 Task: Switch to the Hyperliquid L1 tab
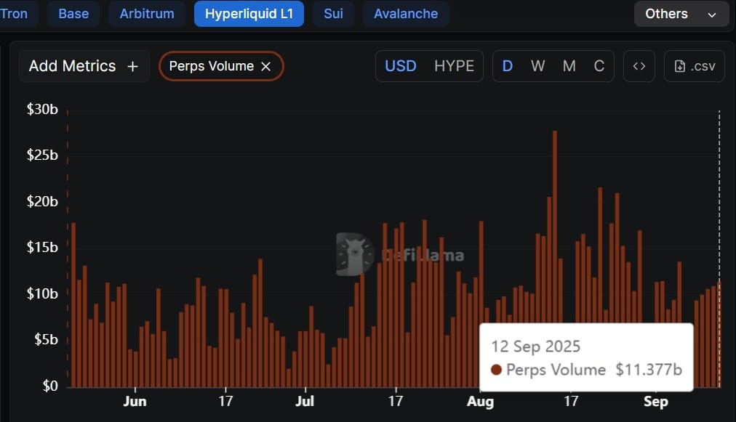[249, 13]
